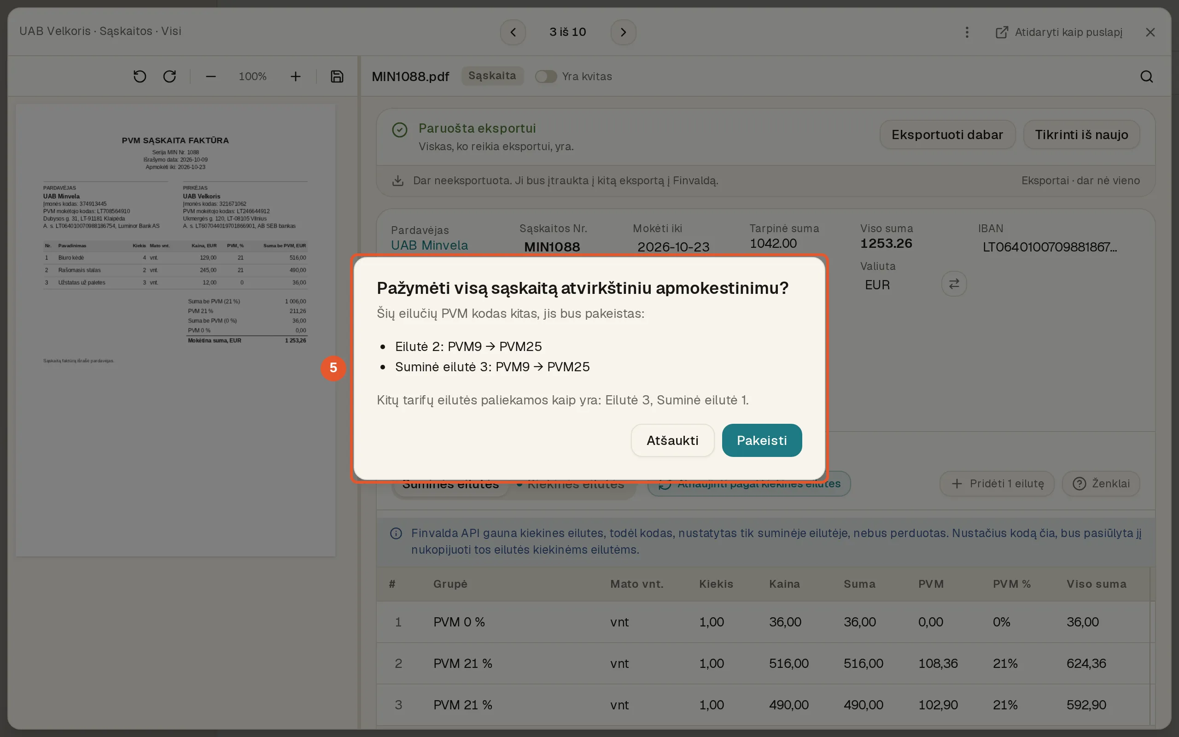Edit the due date 2026-10-23 field
The height and width of the screenshot is (737, 1179).
tap(673, 247)
